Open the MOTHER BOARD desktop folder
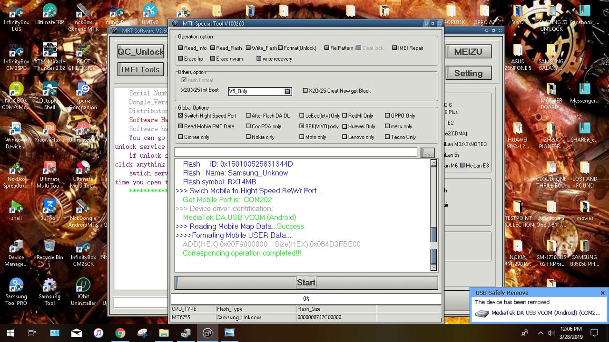This screenshot has width=609, height=342. click(x=551, y=96)
